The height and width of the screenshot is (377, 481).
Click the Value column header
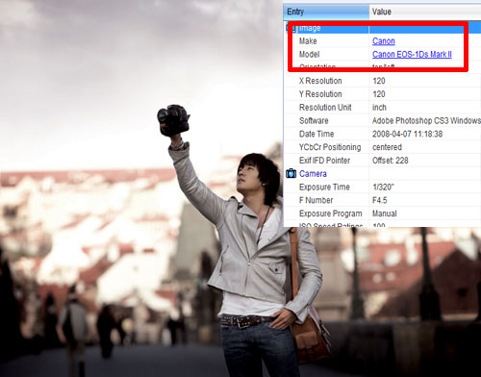pyautogui.click(x=425, y=12)
